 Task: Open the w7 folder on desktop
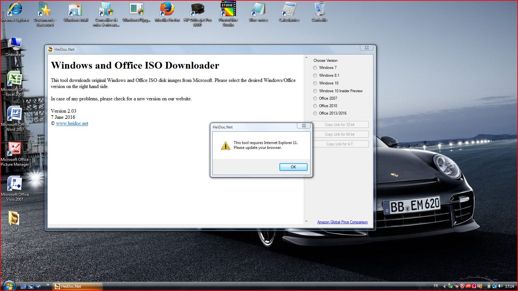pyautogui.click(x=14, y=219)
